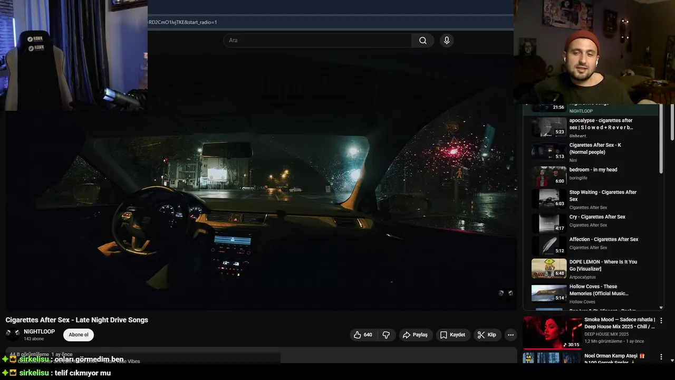Like the video with 640 likes
The image size is (675, 380).
(x=363, y=335)
